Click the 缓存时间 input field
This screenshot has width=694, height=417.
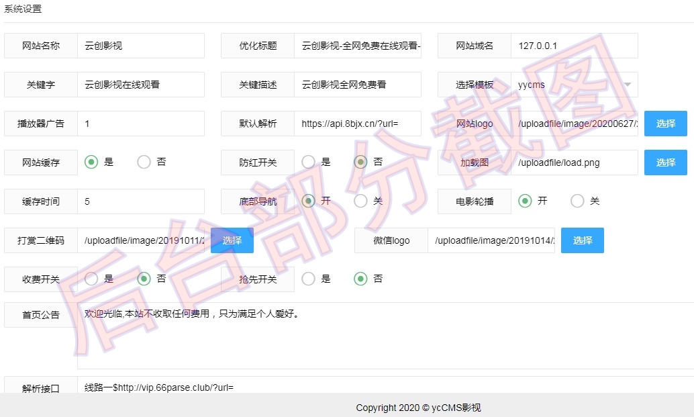point(140,201)
